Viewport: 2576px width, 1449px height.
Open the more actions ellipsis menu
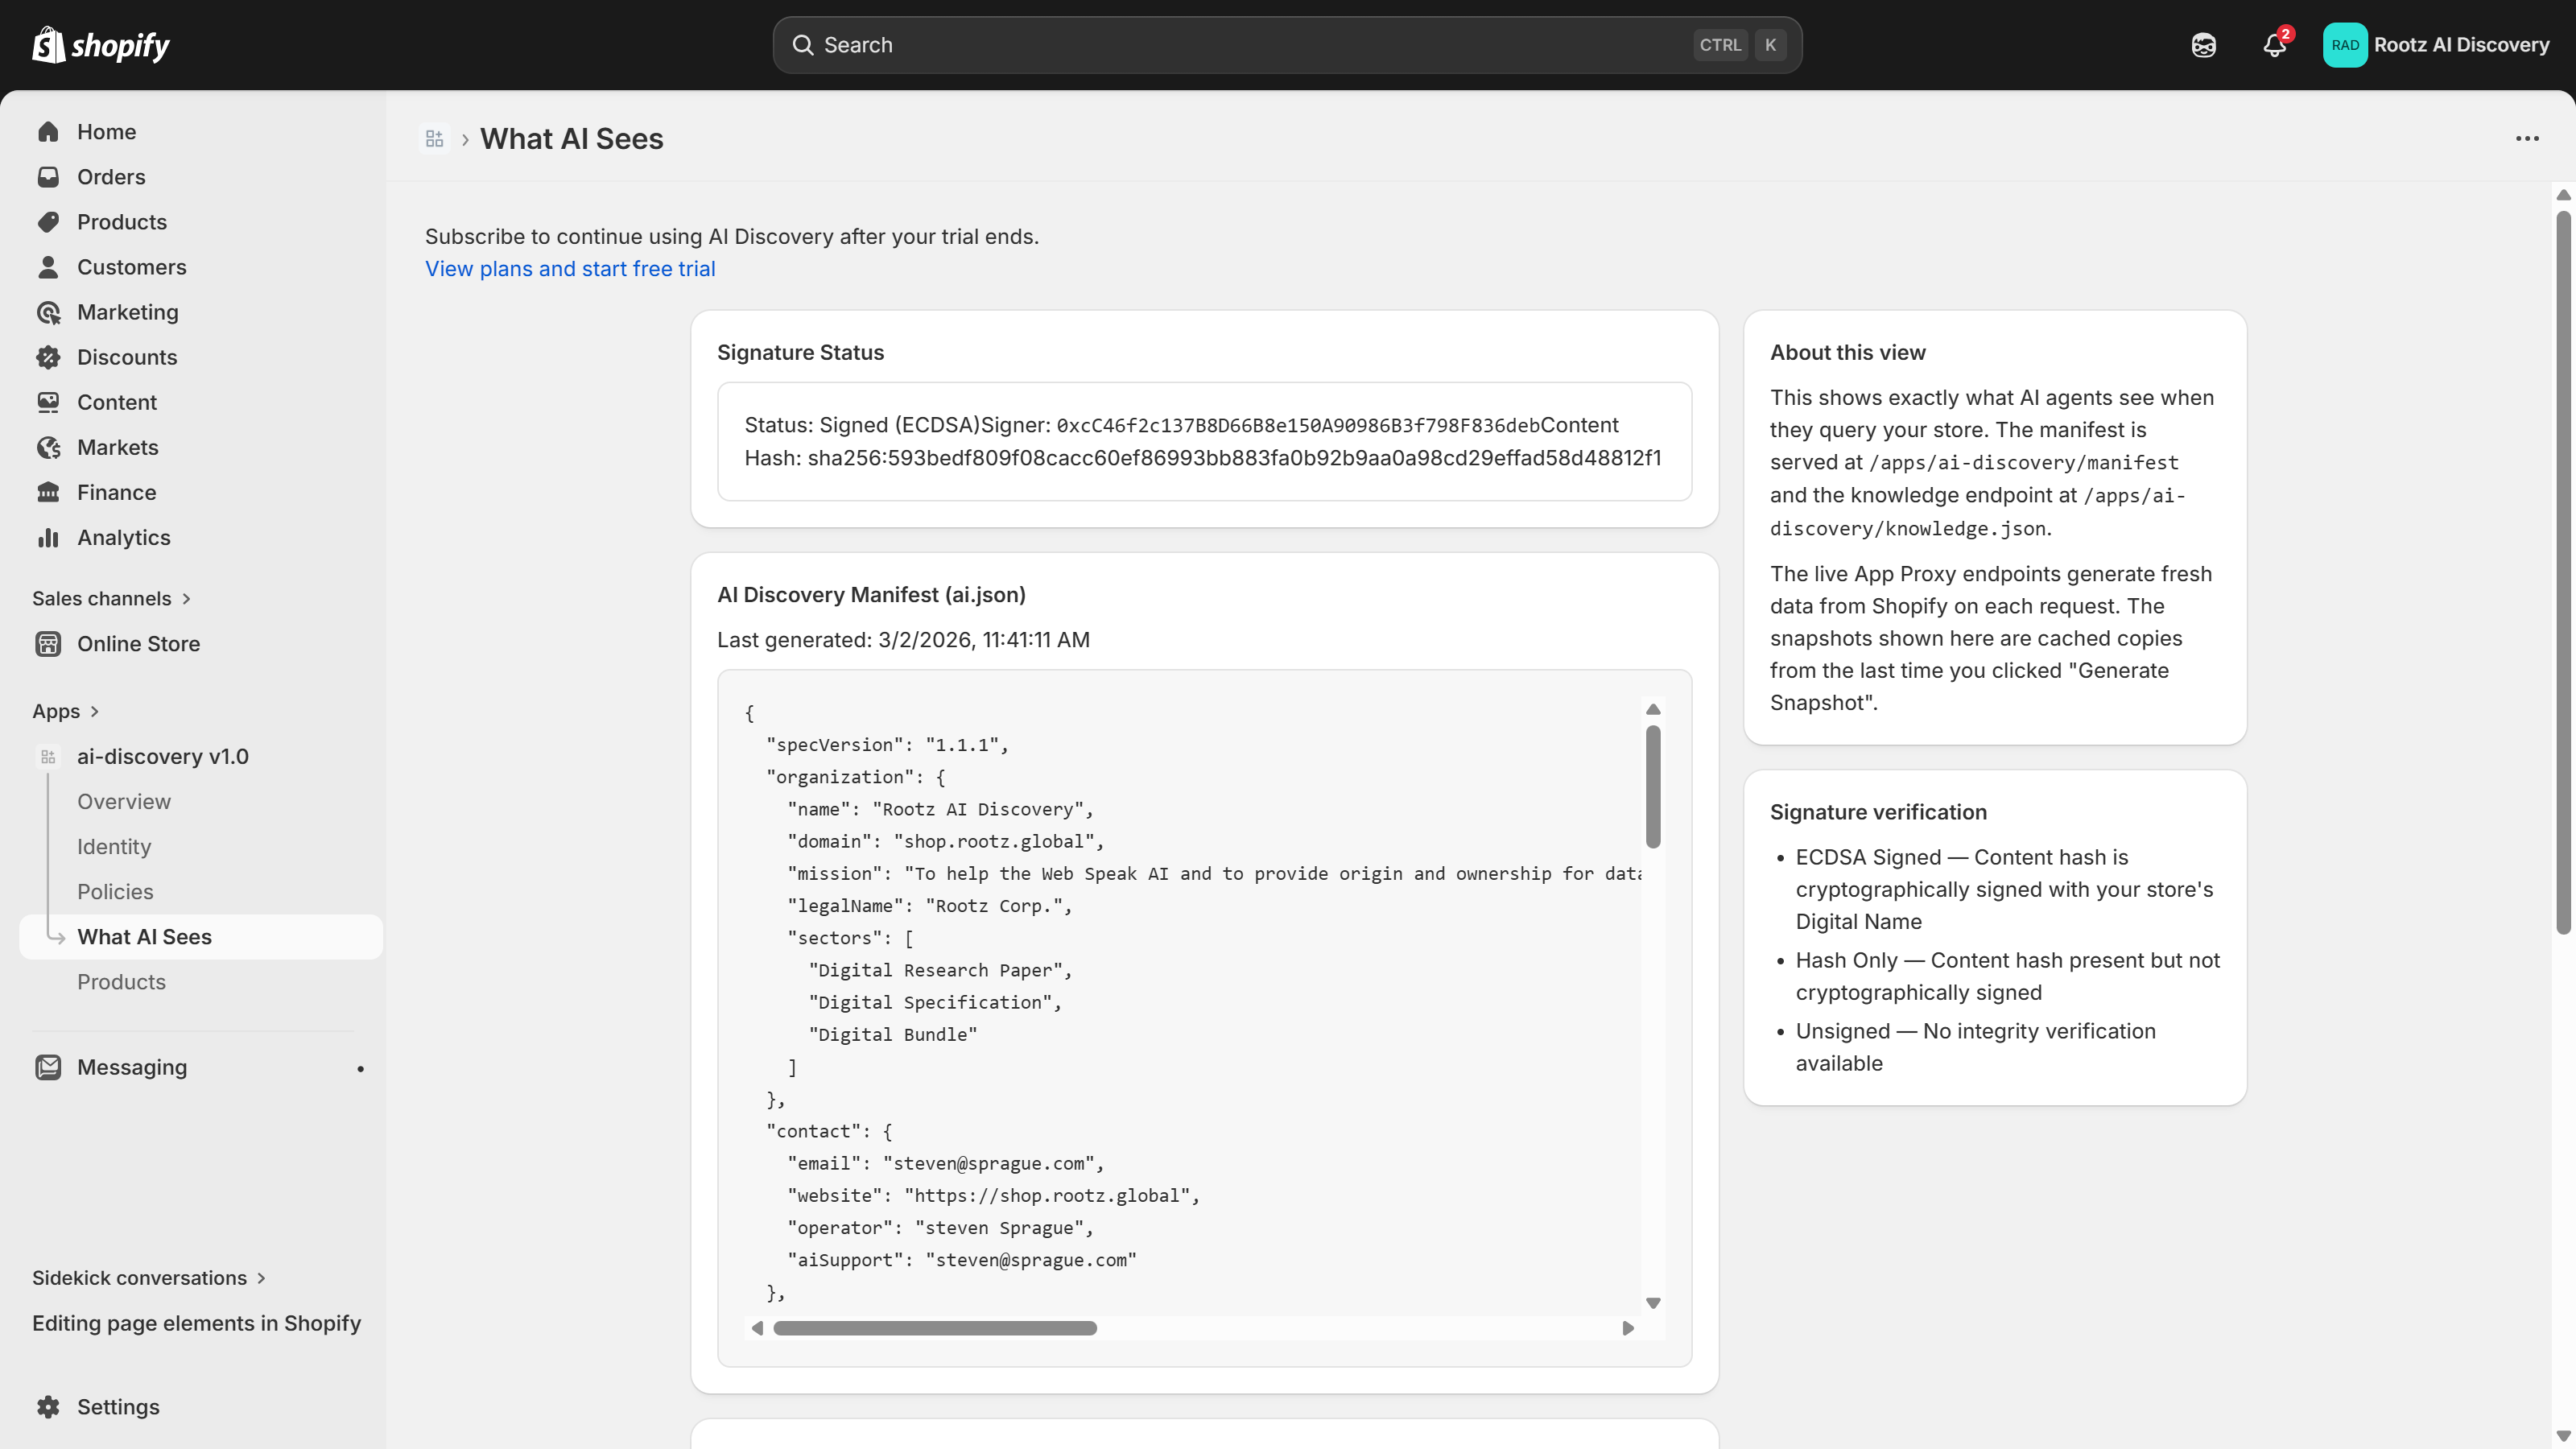point(2528,139)
